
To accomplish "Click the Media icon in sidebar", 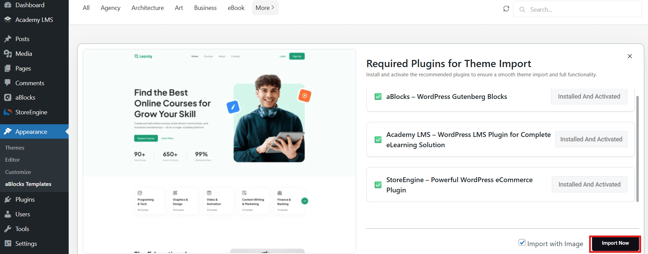I will pos(8,54).
